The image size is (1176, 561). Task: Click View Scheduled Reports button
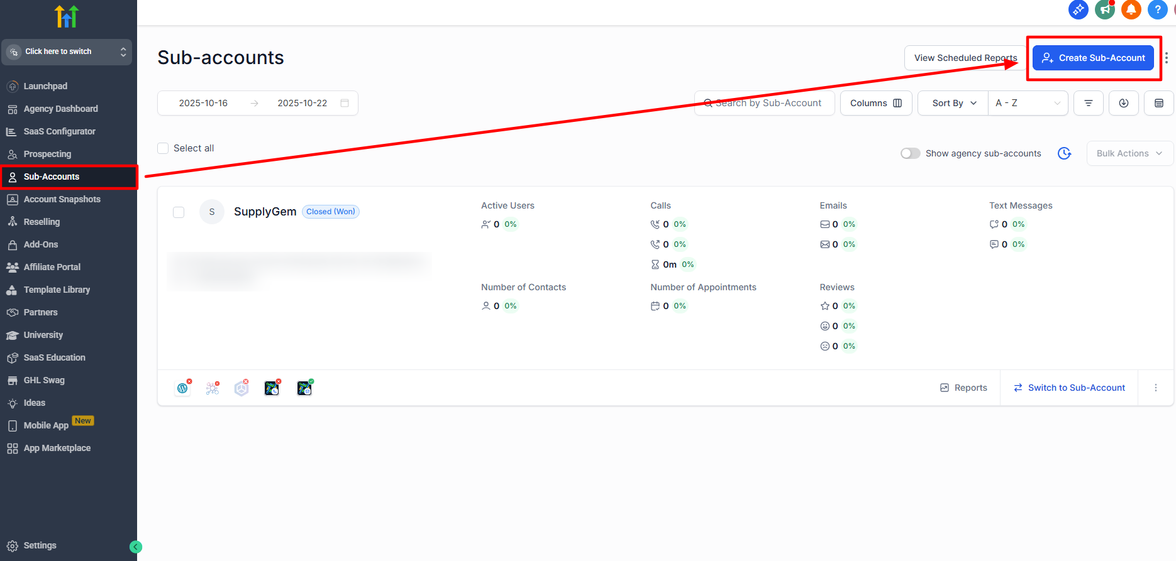(965, 58)
